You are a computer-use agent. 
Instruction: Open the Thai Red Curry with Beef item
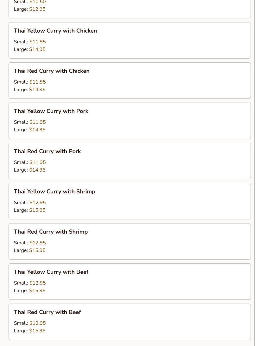click(47, 312)
